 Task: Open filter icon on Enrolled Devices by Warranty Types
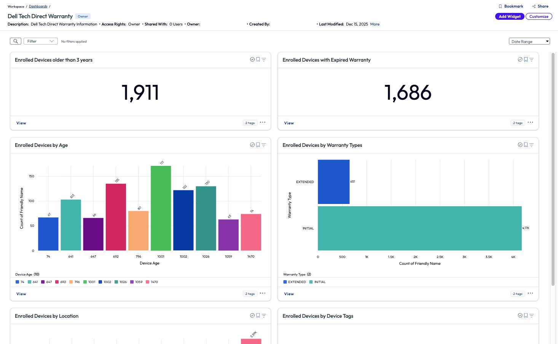pyautogui.click(x=532, y=145)
